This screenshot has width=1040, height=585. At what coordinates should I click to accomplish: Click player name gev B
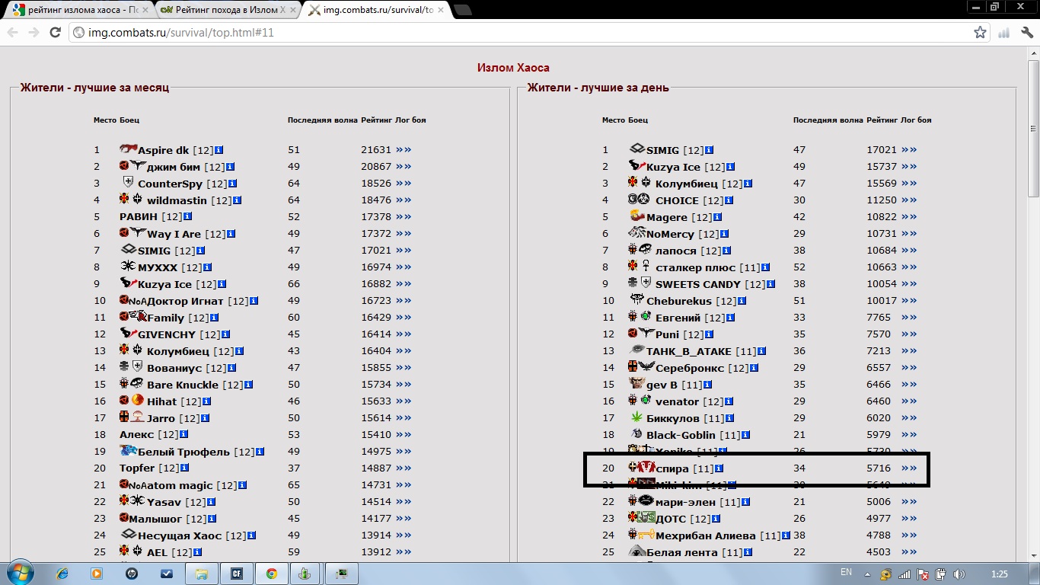click(x=662, y=385)
